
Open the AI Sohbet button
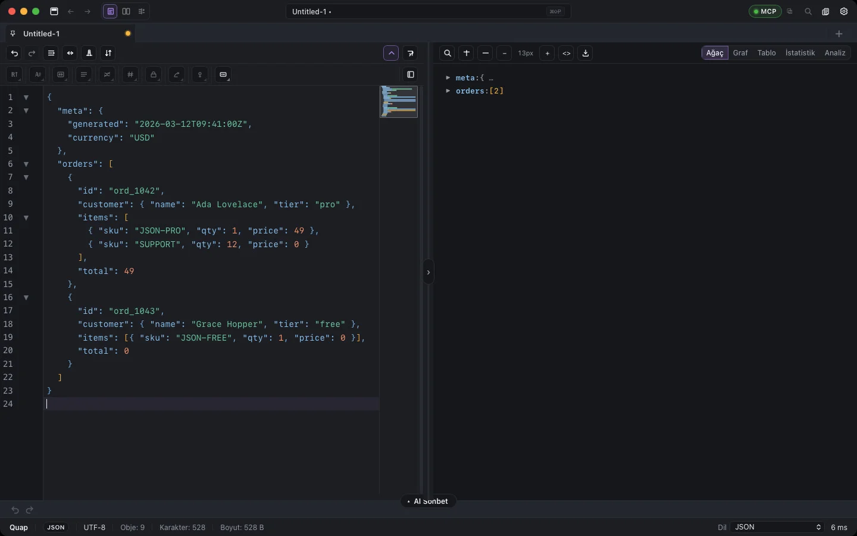point(428,501)
